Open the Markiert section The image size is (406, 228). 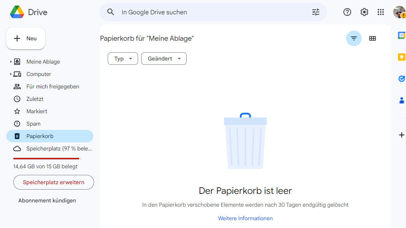coord(50,111)
